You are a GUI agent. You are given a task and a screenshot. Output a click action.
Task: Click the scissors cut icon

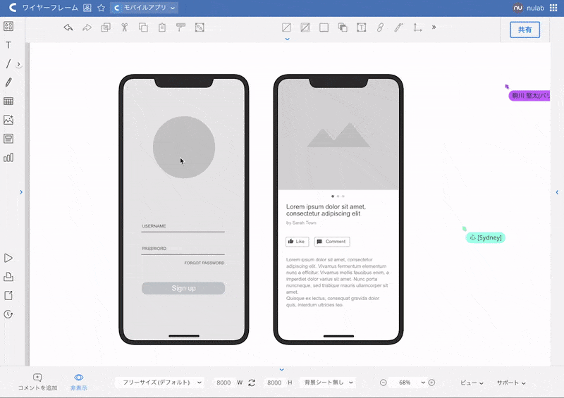124,27
